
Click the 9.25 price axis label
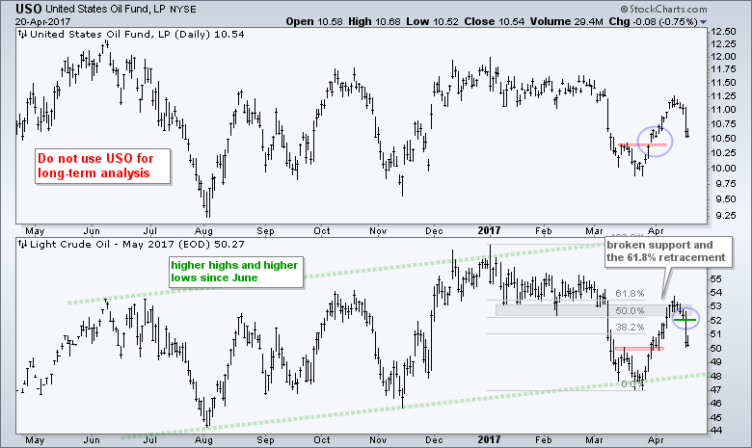coord(726,216)
